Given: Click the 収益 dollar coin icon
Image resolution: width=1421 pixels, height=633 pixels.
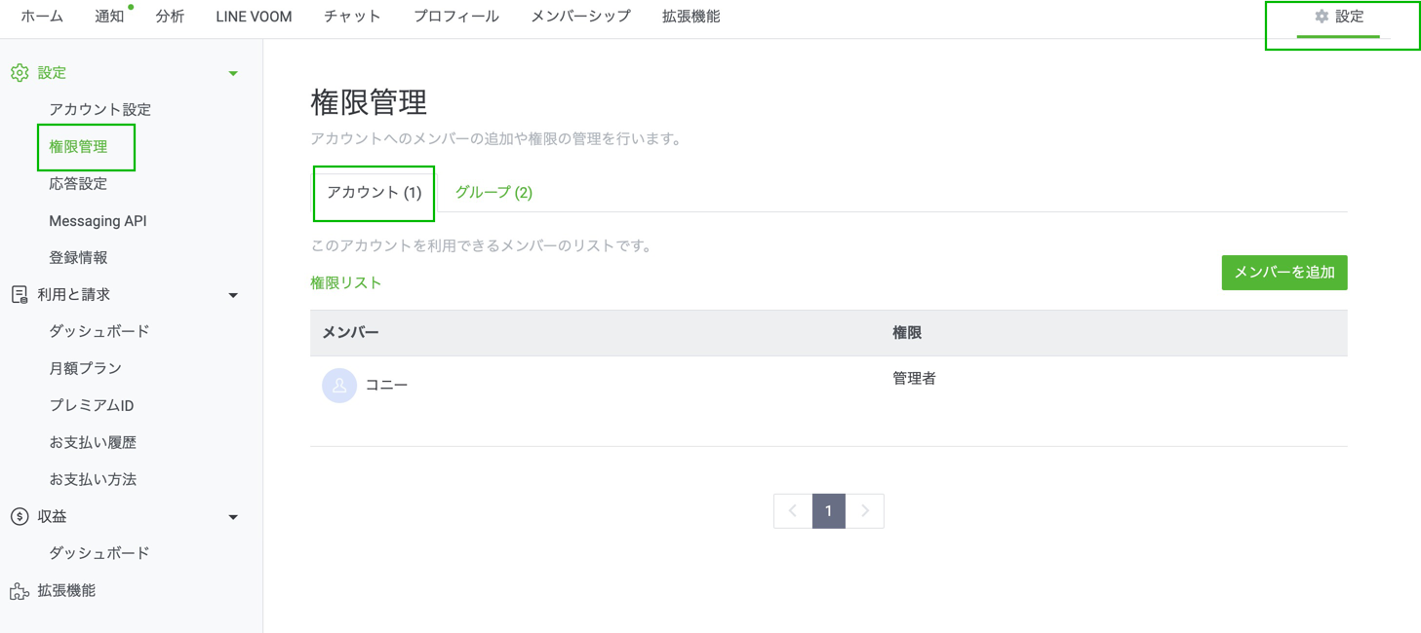Looking at the screenshot, I should click(20, 517).
